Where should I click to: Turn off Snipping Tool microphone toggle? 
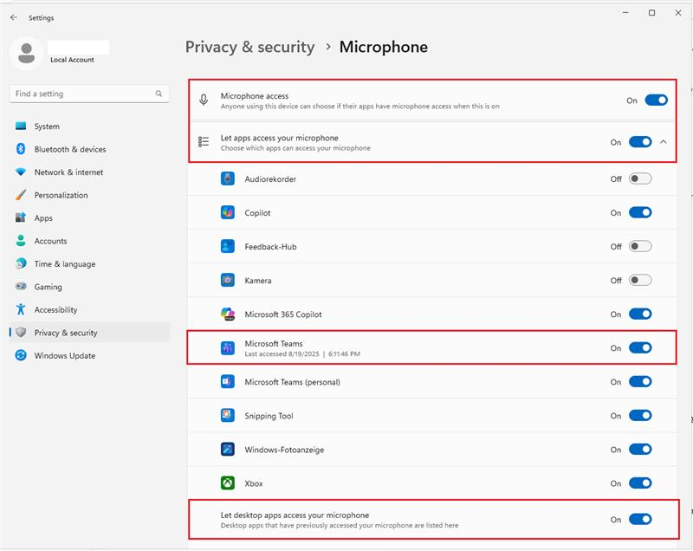coord(640,416)
